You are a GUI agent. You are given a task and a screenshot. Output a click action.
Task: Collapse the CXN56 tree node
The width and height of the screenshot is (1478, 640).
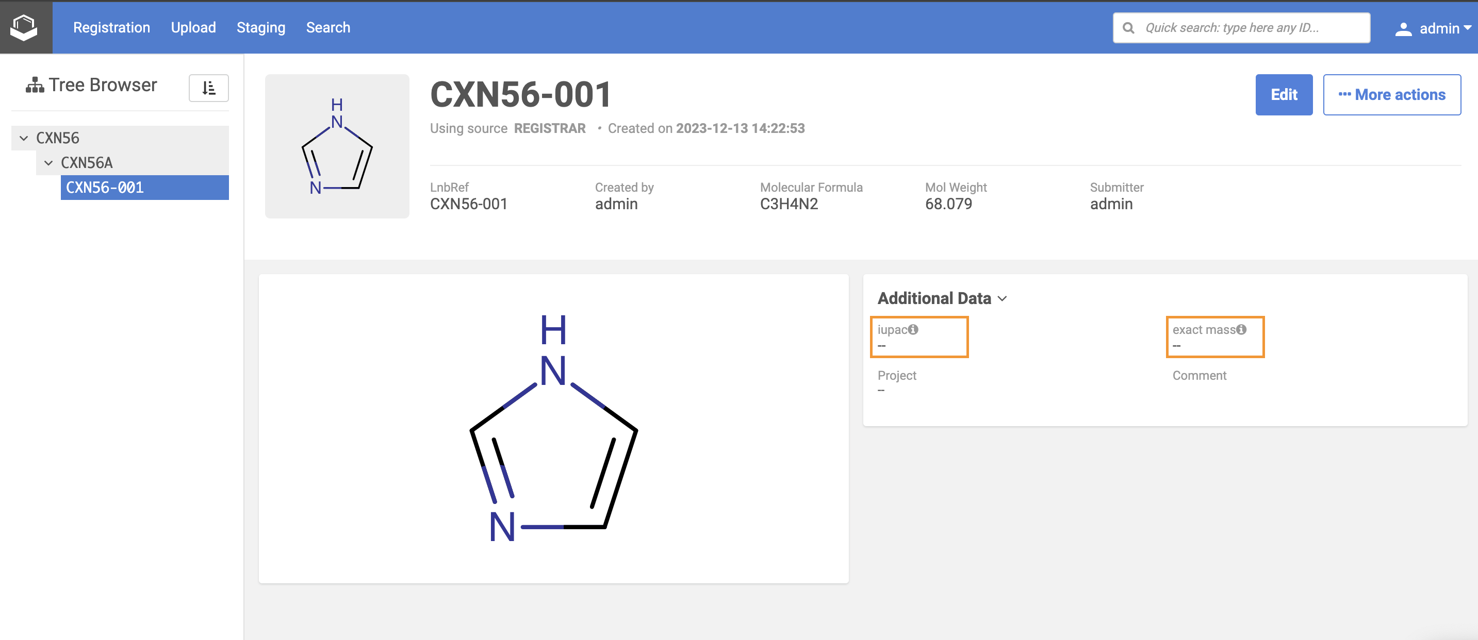[24, 138]
